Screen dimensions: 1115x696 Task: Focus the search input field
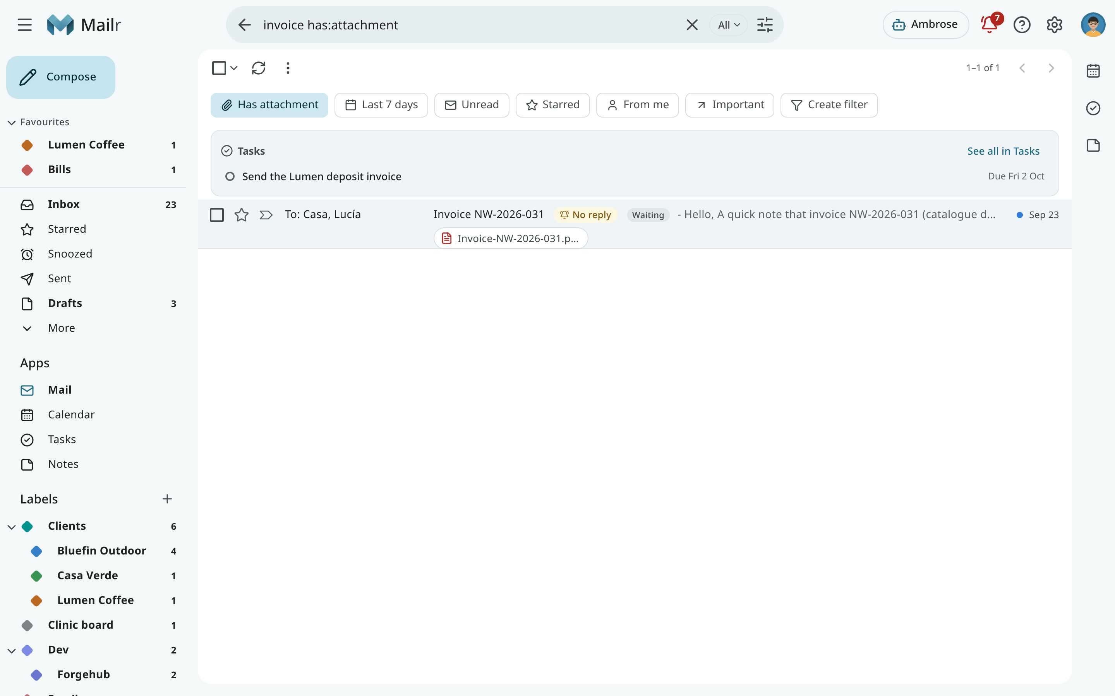[470, 25]
